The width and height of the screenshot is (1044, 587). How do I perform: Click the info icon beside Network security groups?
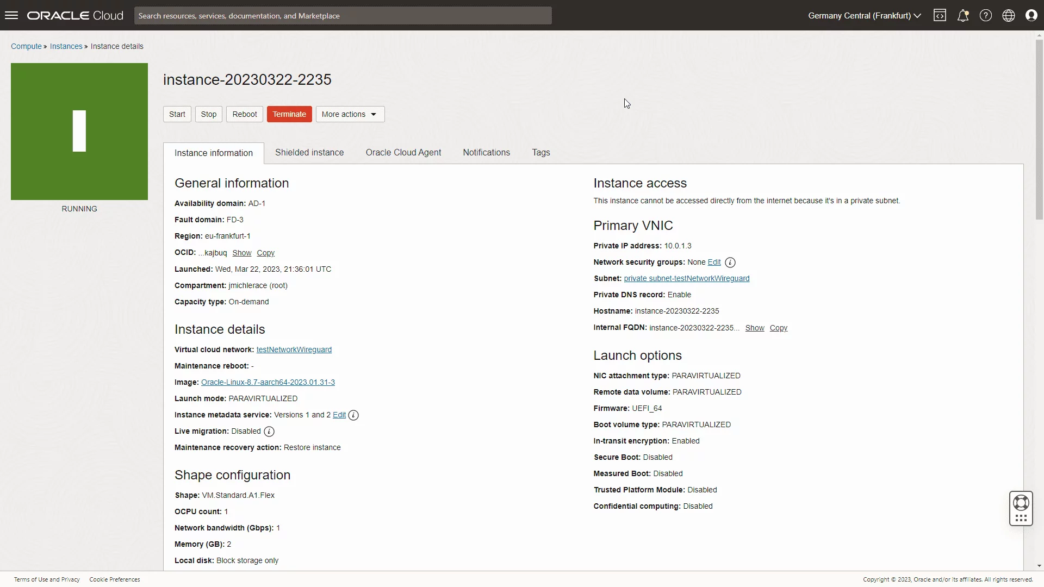click(x=730, y=263)
